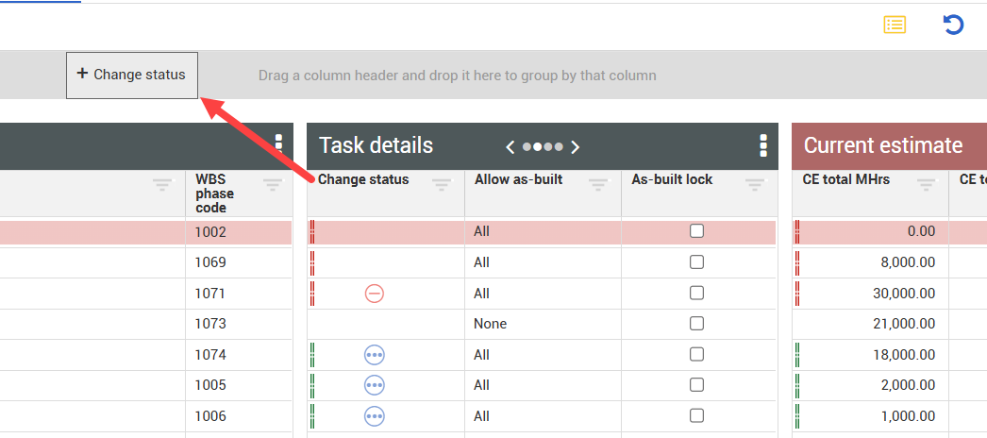Open the CE total MHrs column filter
987x438 pixels.
click(x=927, y=184)
